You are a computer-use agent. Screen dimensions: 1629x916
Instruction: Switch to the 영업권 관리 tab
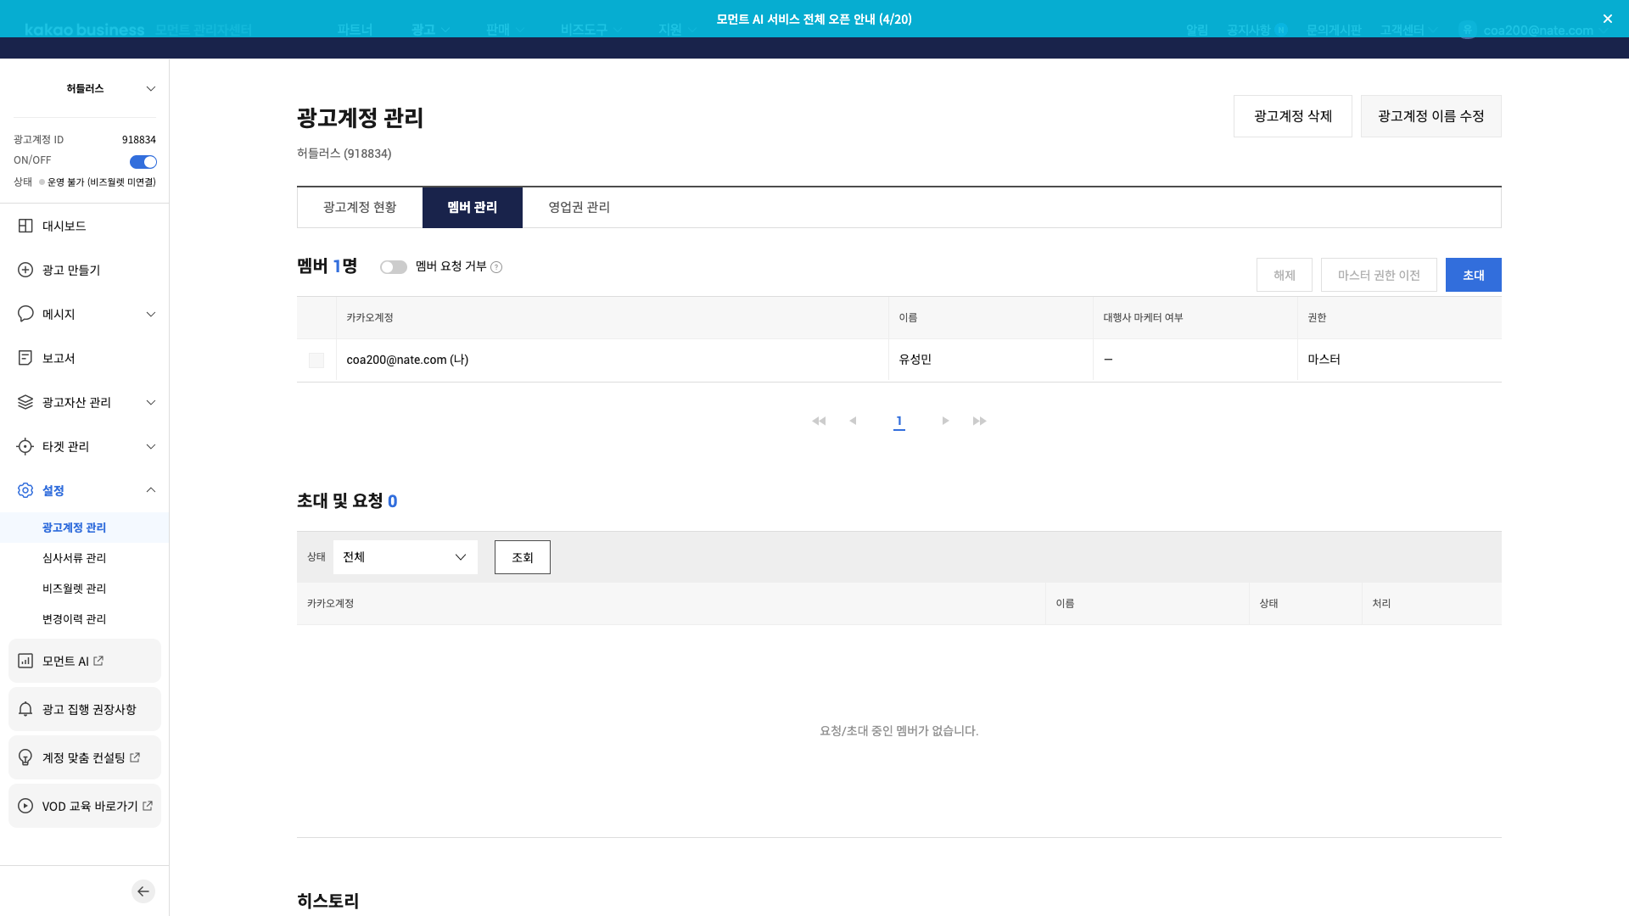tap(579, 207)
